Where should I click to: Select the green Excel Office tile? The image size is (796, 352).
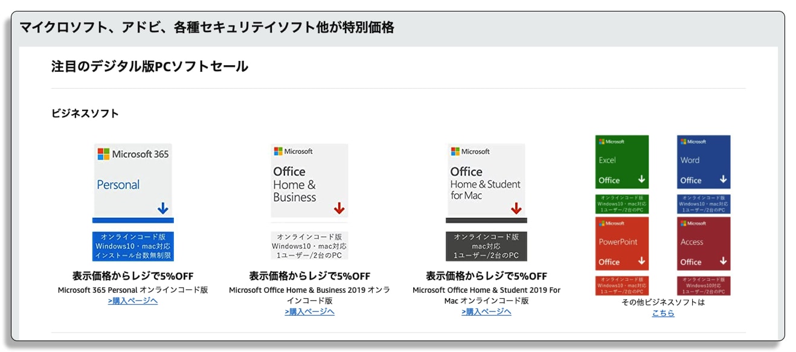click(622, 162)
